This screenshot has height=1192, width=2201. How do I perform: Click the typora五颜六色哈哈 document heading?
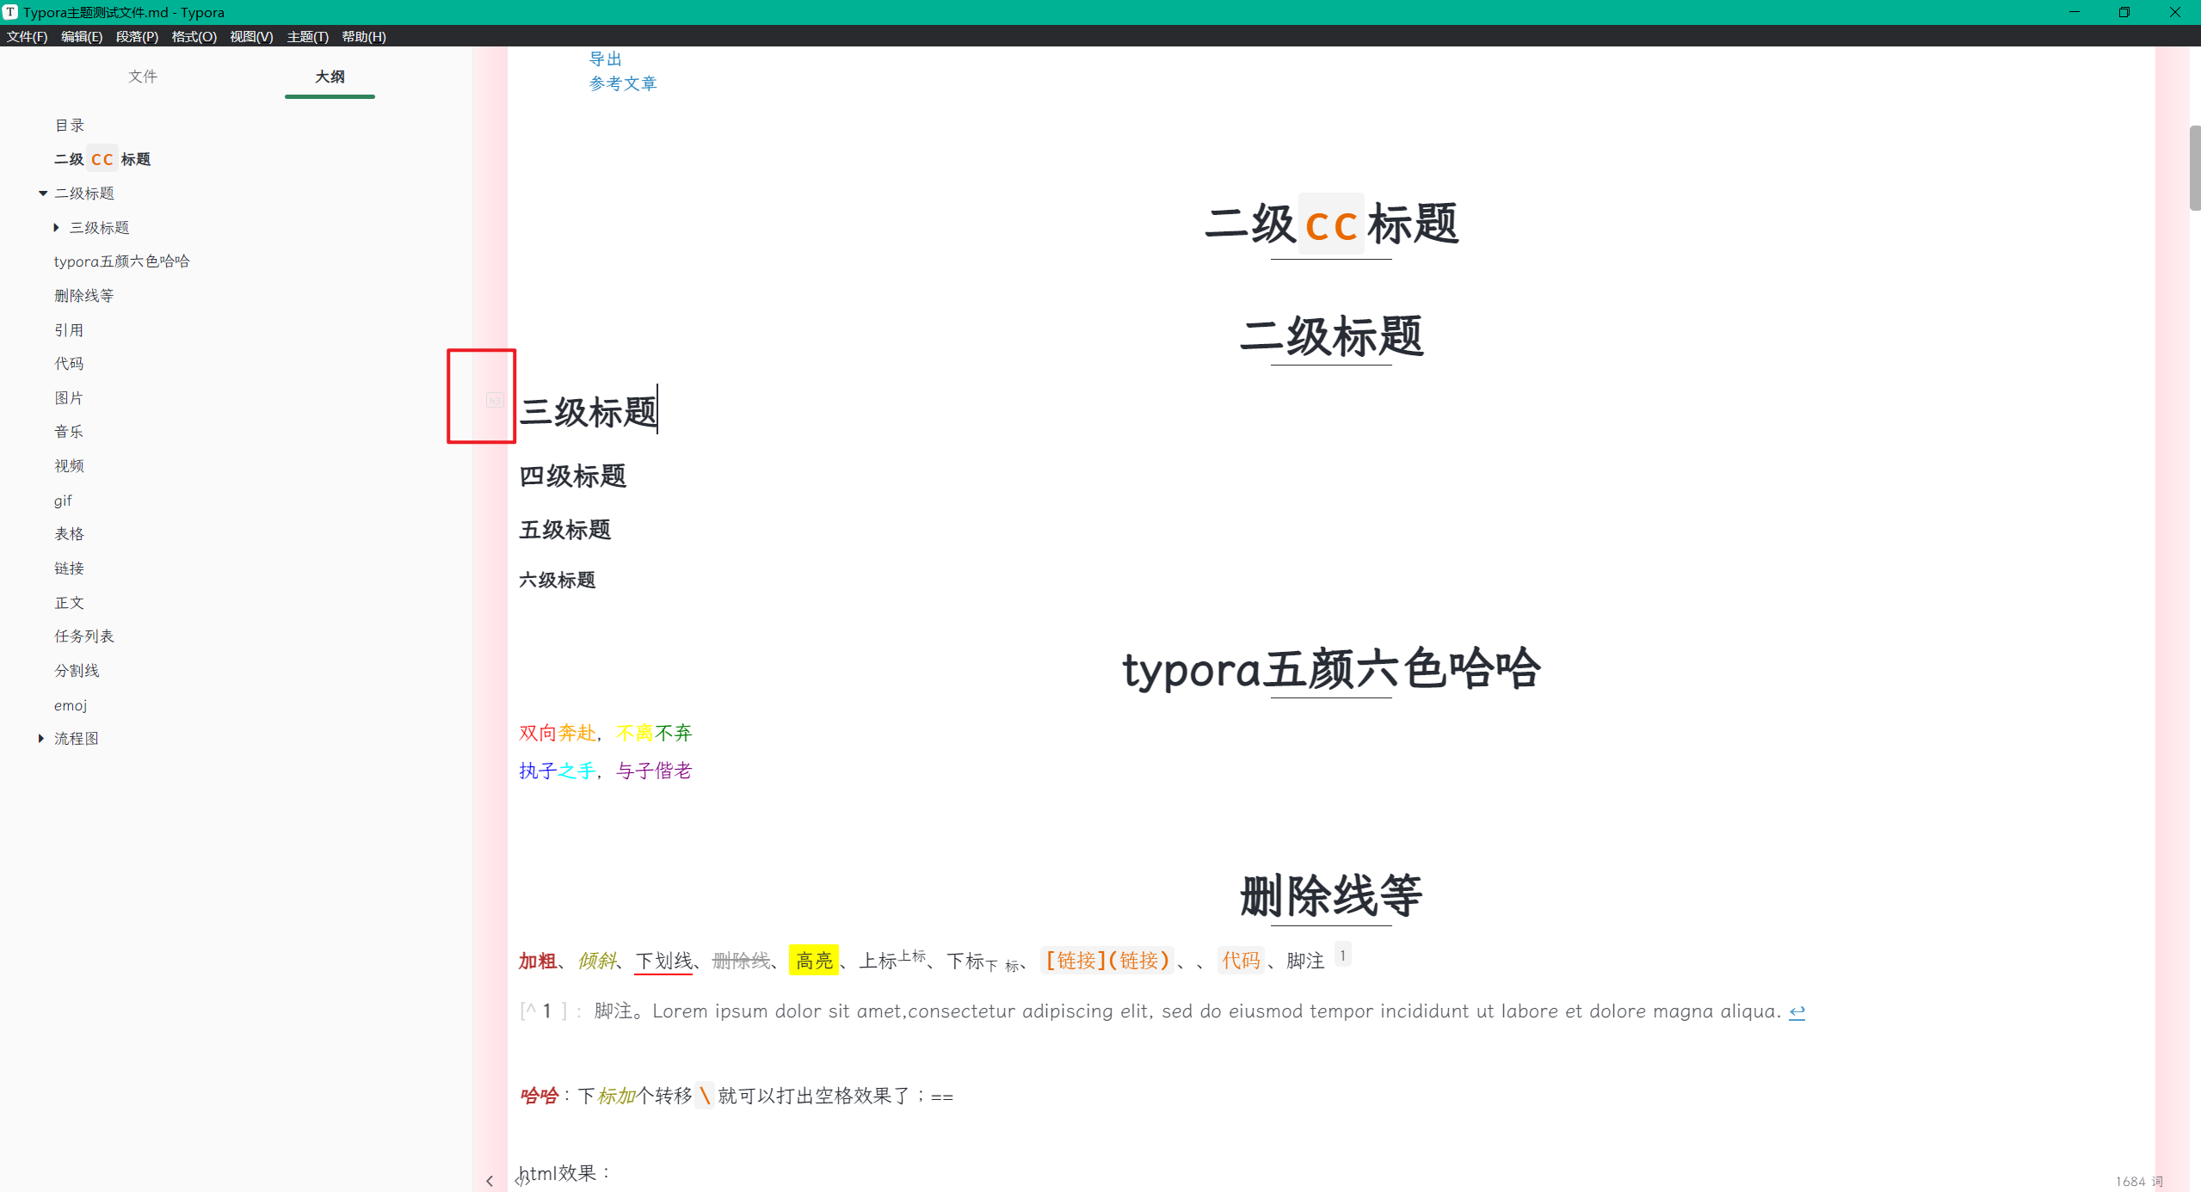pyautogui.click(x=1331, y=669)
